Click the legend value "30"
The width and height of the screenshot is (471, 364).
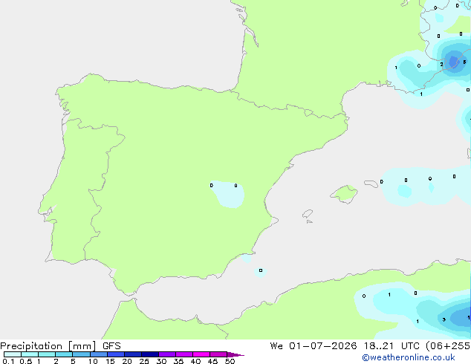161,361
